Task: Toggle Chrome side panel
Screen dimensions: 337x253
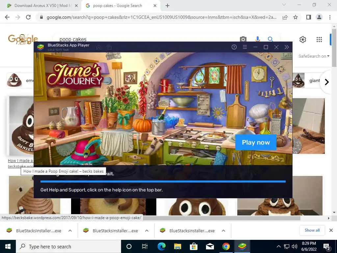Action: coord(309,17)
